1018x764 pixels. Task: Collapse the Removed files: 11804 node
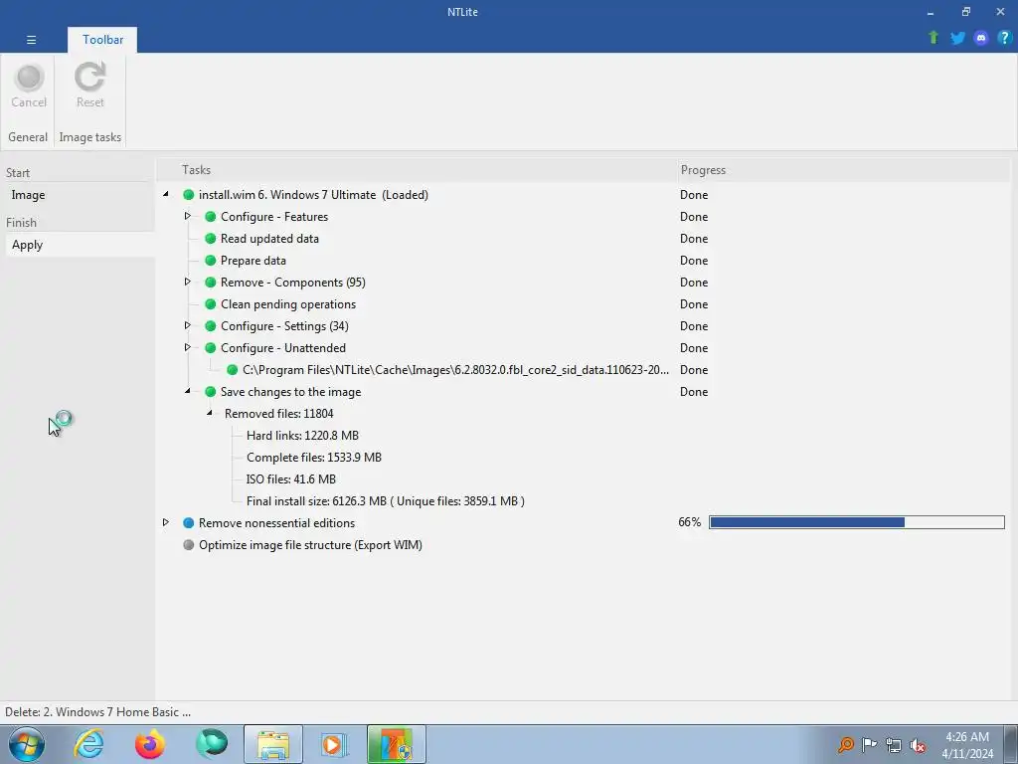tap(210, 413)
